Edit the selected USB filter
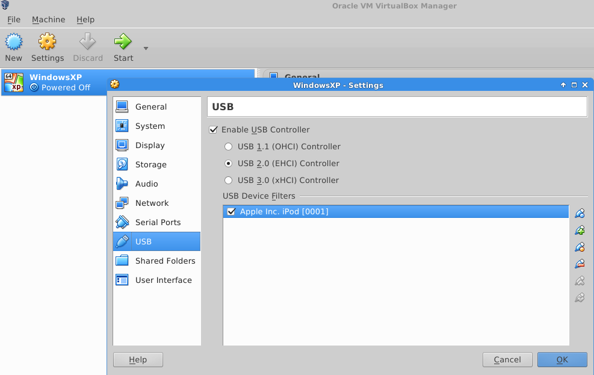594x375 pixels. (x=579, y=247)
